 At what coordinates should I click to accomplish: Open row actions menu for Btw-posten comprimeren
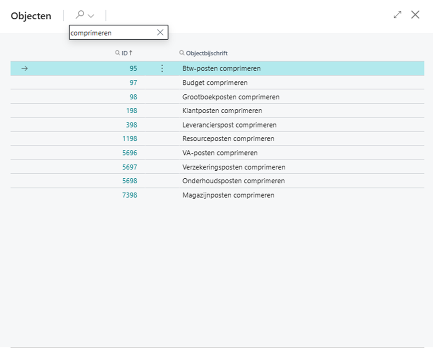click(162, 69)
